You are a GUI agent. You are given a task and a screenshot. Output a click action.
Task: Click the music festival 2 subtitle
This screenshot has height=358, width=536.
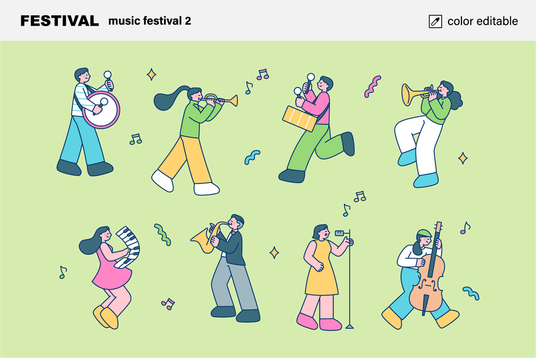point(150,21)
